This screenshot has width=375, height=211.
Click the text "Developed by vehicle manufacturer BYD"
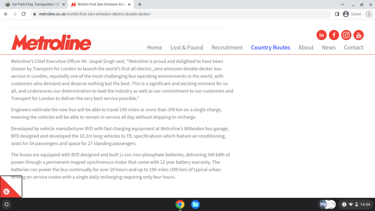point(52,129)
